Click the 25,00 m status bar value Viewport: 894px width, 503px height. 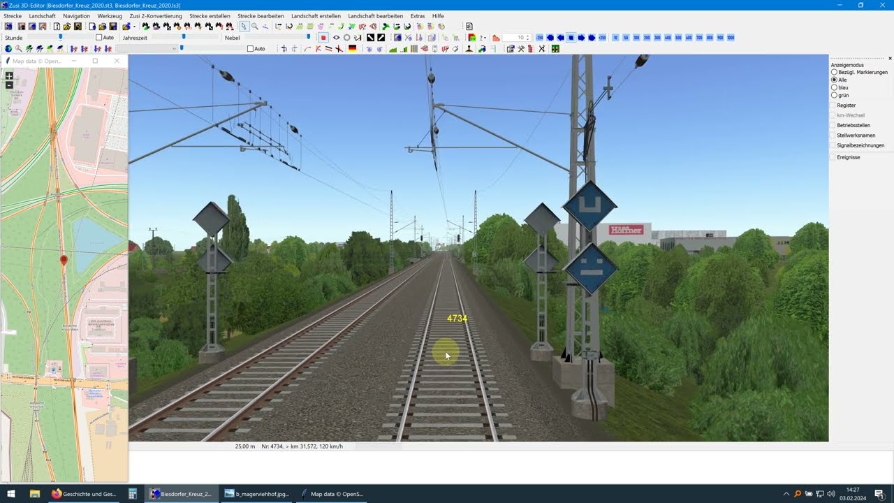pyautogui.click(x=245, y=446)
